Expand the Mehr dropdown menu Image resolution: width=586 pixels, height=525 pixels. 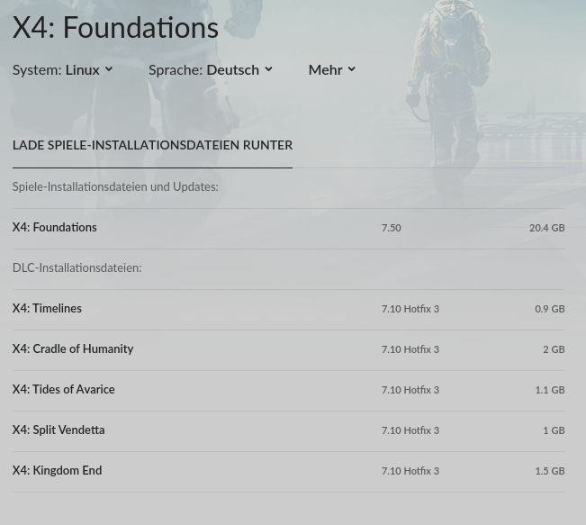tap(332, 70)
